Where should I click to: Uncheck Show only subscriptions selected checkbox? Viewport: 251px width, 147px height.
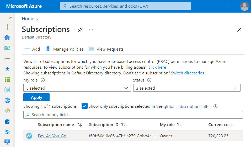[x=84, y=106]
